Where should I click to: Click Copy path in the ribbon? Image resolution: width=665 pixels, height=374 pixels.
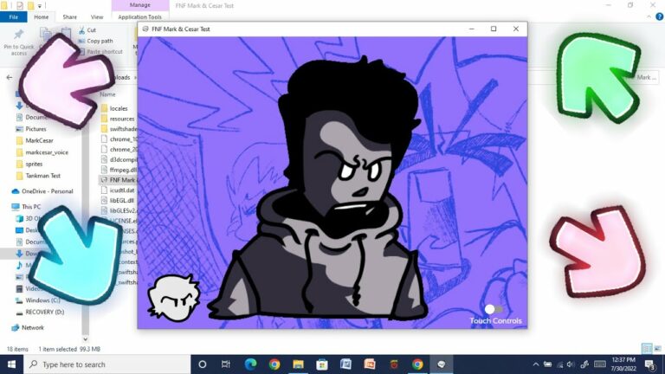(96, 42)
